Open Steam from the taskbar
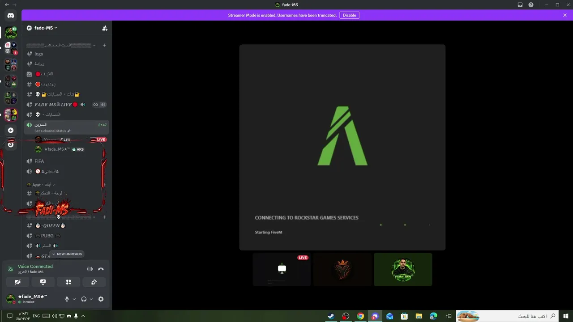 click(x=331, y=316)
